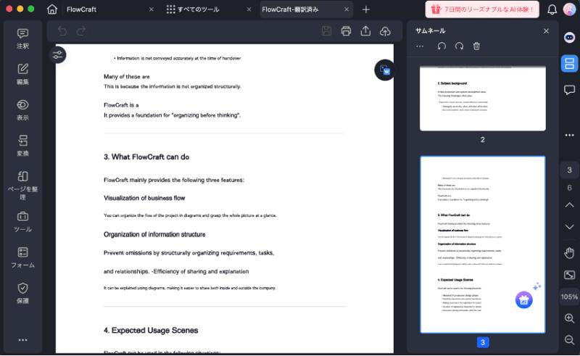Zoom in on the document
580x356 pixels.
point(569,318)
